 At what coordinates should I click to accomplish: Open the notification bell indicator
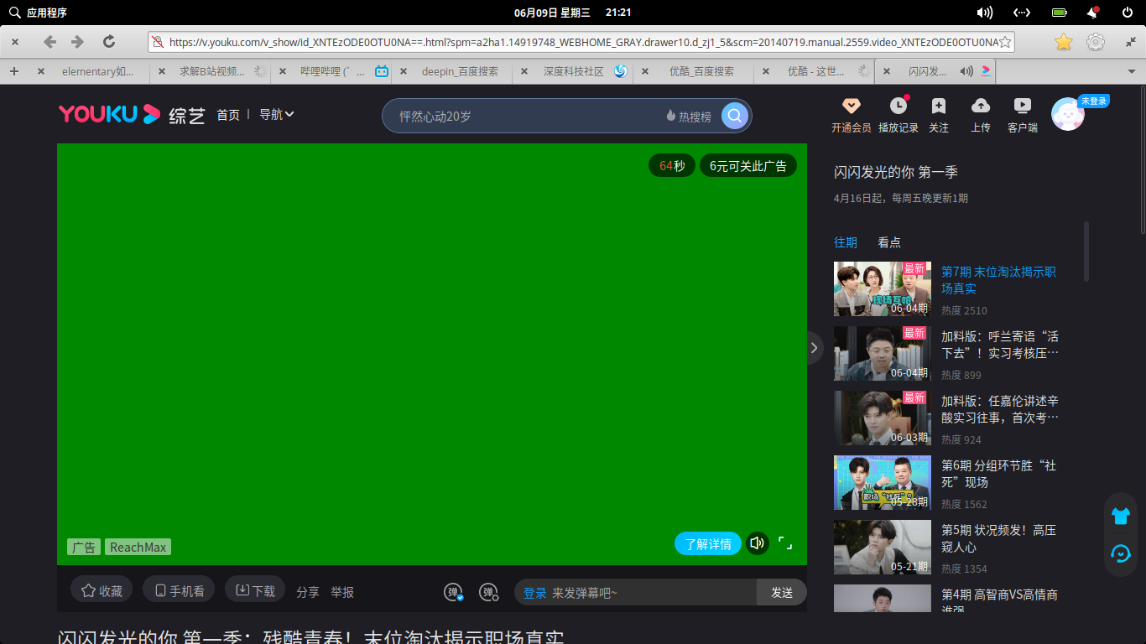click(1093, 13)
